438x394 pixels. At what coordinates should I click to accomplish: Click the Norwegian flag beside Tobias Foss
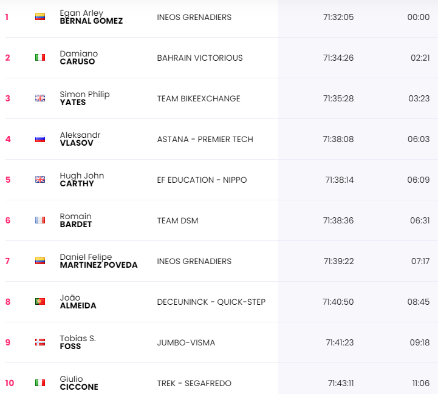click(40, 342)
